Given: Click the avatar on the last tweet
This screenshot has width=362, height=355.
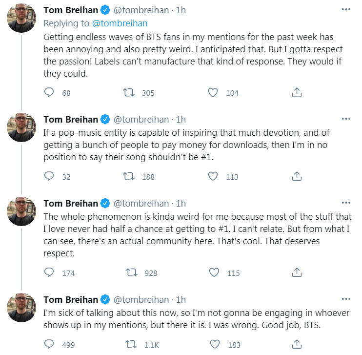Looking at the screenshot, I should (21, 308).
